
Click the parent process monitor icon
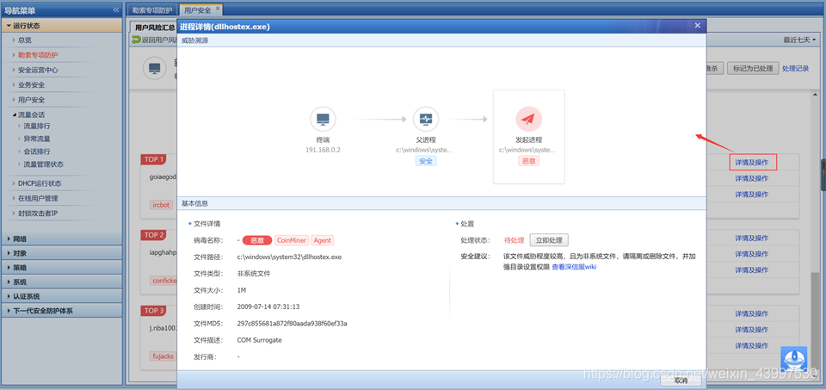(x=425, y=119)
